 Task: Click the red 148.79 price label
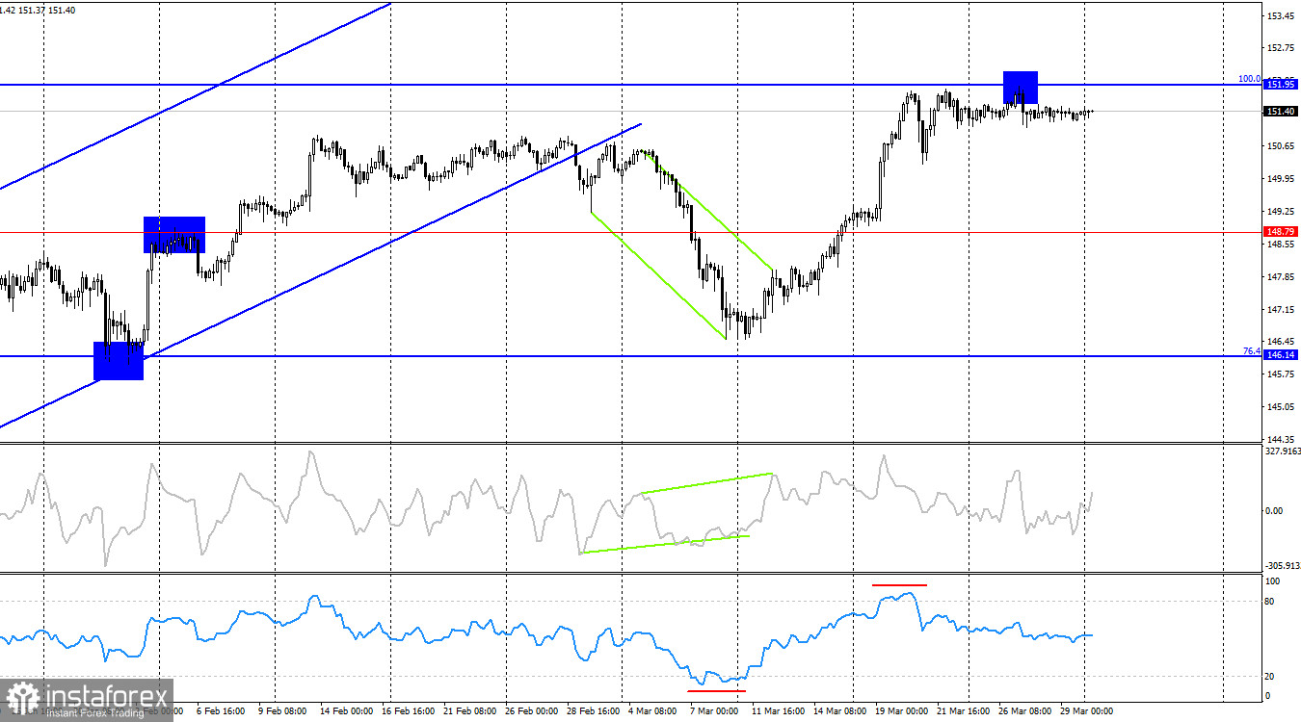[1281, 232]
